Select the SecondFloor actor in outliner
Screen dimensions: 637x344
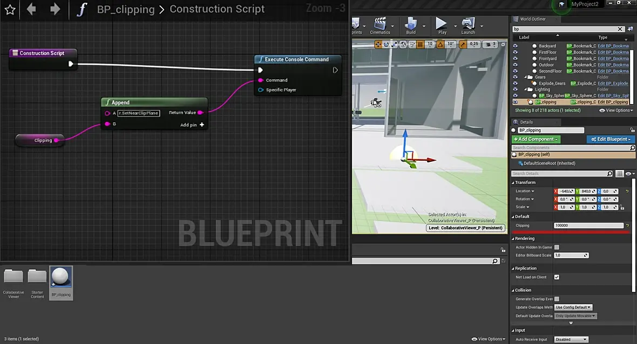(x=550, y=71)
